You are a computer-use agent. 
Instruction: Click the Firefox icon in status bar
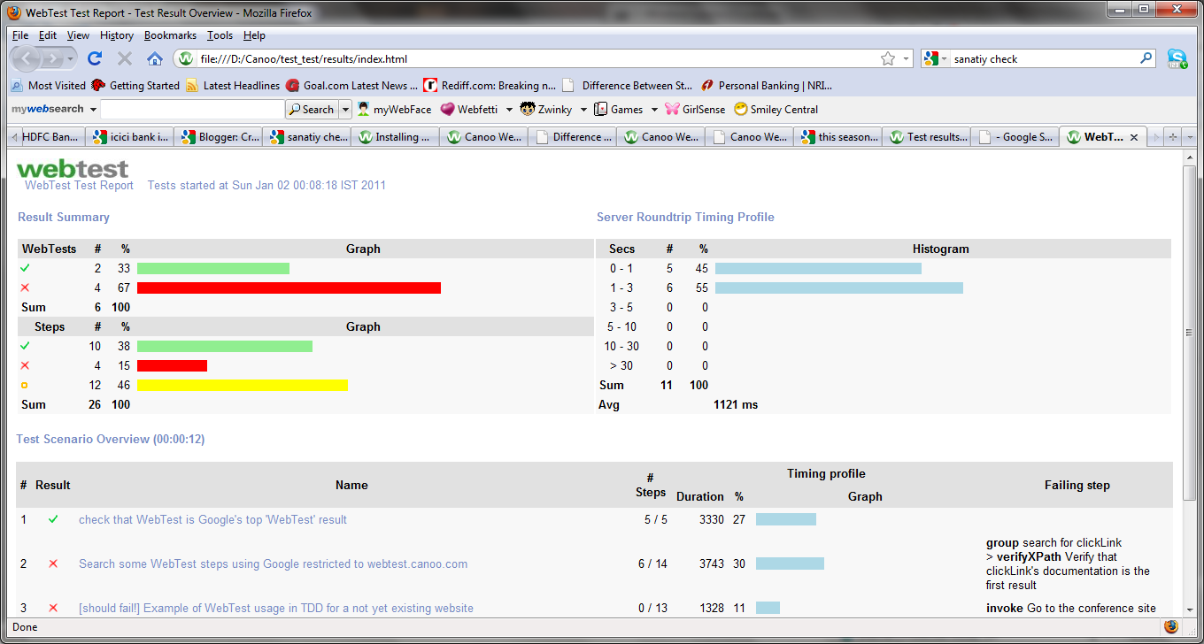click(x=1171, y=627)
